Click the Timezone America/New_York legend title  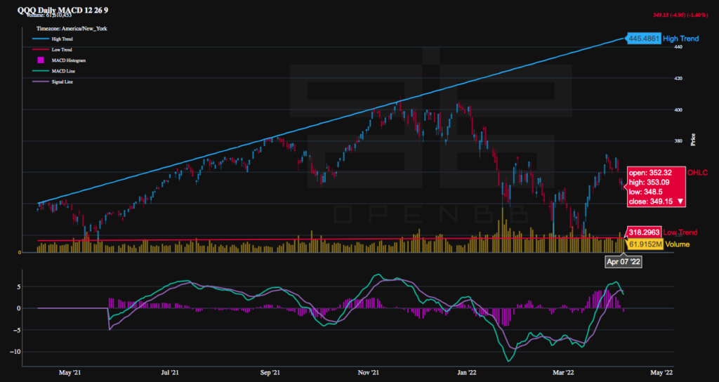[x=71, y=28]
